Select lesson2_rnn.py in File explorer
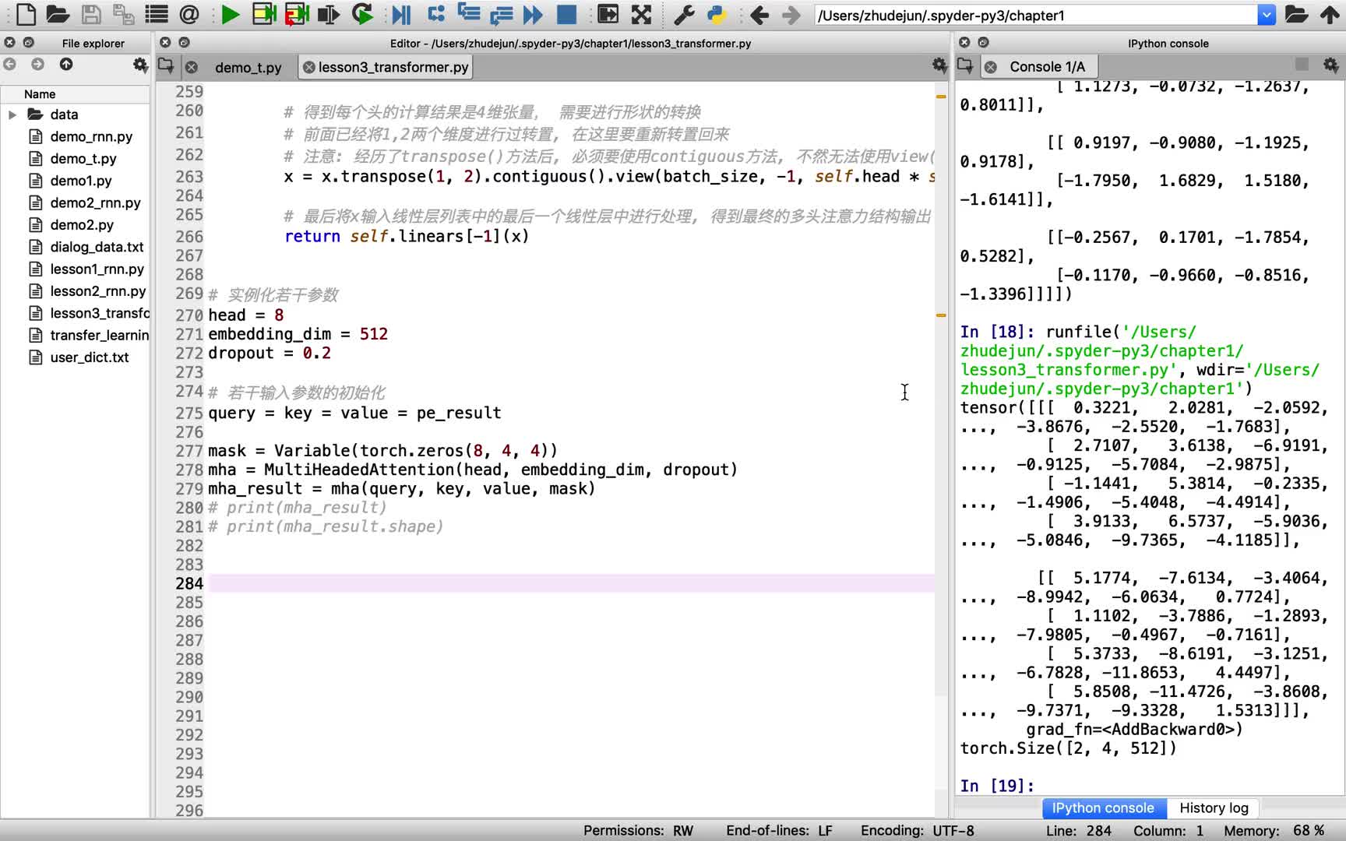1346x841 pixels. [x=98, y=290]
